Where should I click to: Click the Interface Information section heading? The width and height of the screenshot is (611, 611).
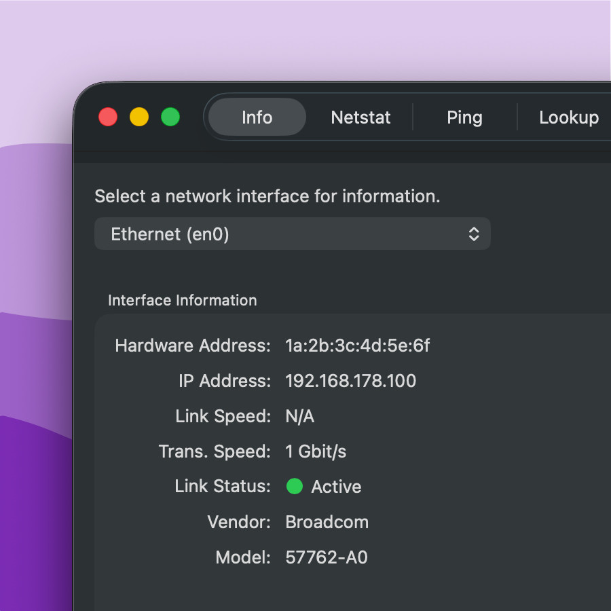pos(182,300)
